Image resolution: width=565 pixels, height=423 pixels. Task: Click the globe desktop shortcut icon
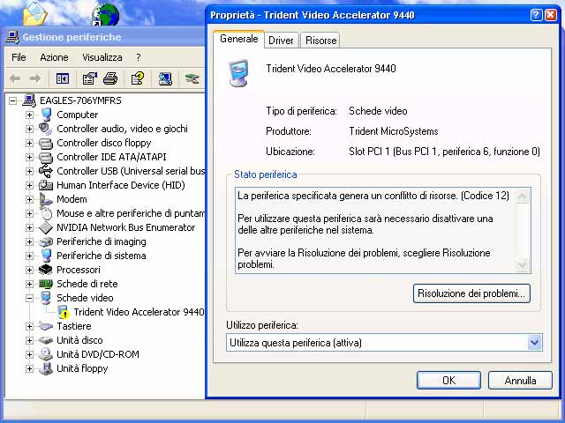[x=105, y=14]
